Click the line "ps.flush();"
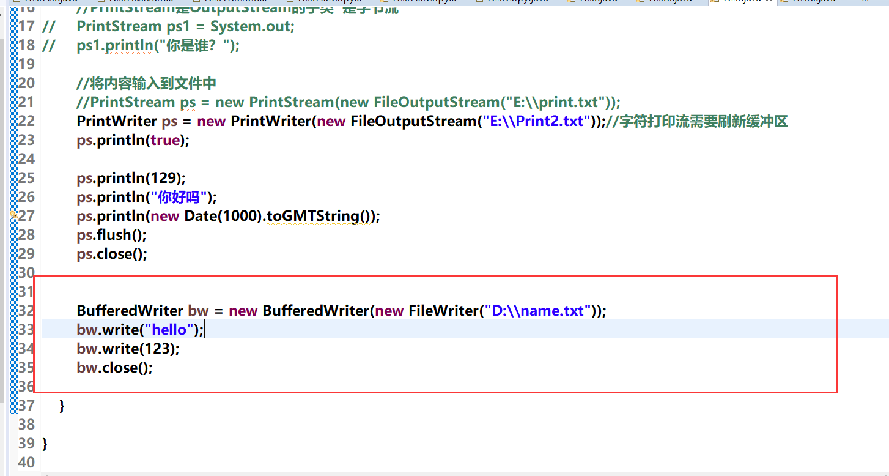 (112, 235)
